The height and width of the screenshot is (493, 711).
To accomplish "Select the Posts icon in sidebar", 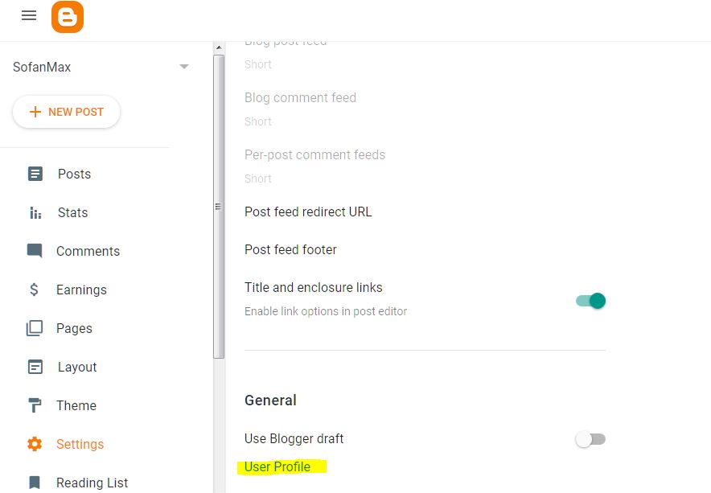I will [x=35, y=174].
